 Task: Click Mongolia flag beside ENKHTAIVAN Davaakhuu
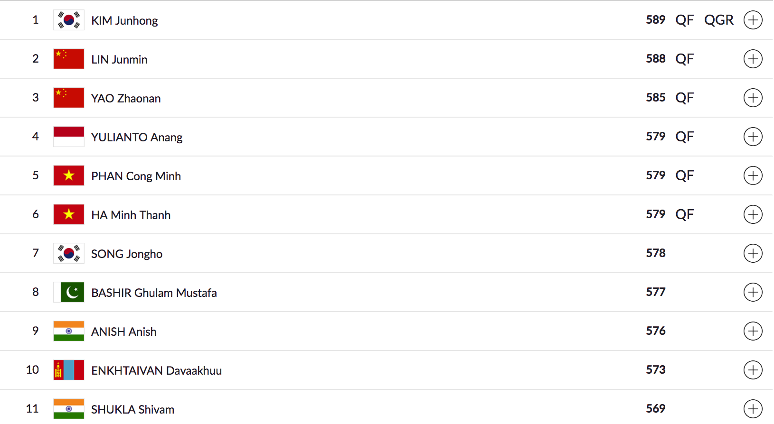69,370
